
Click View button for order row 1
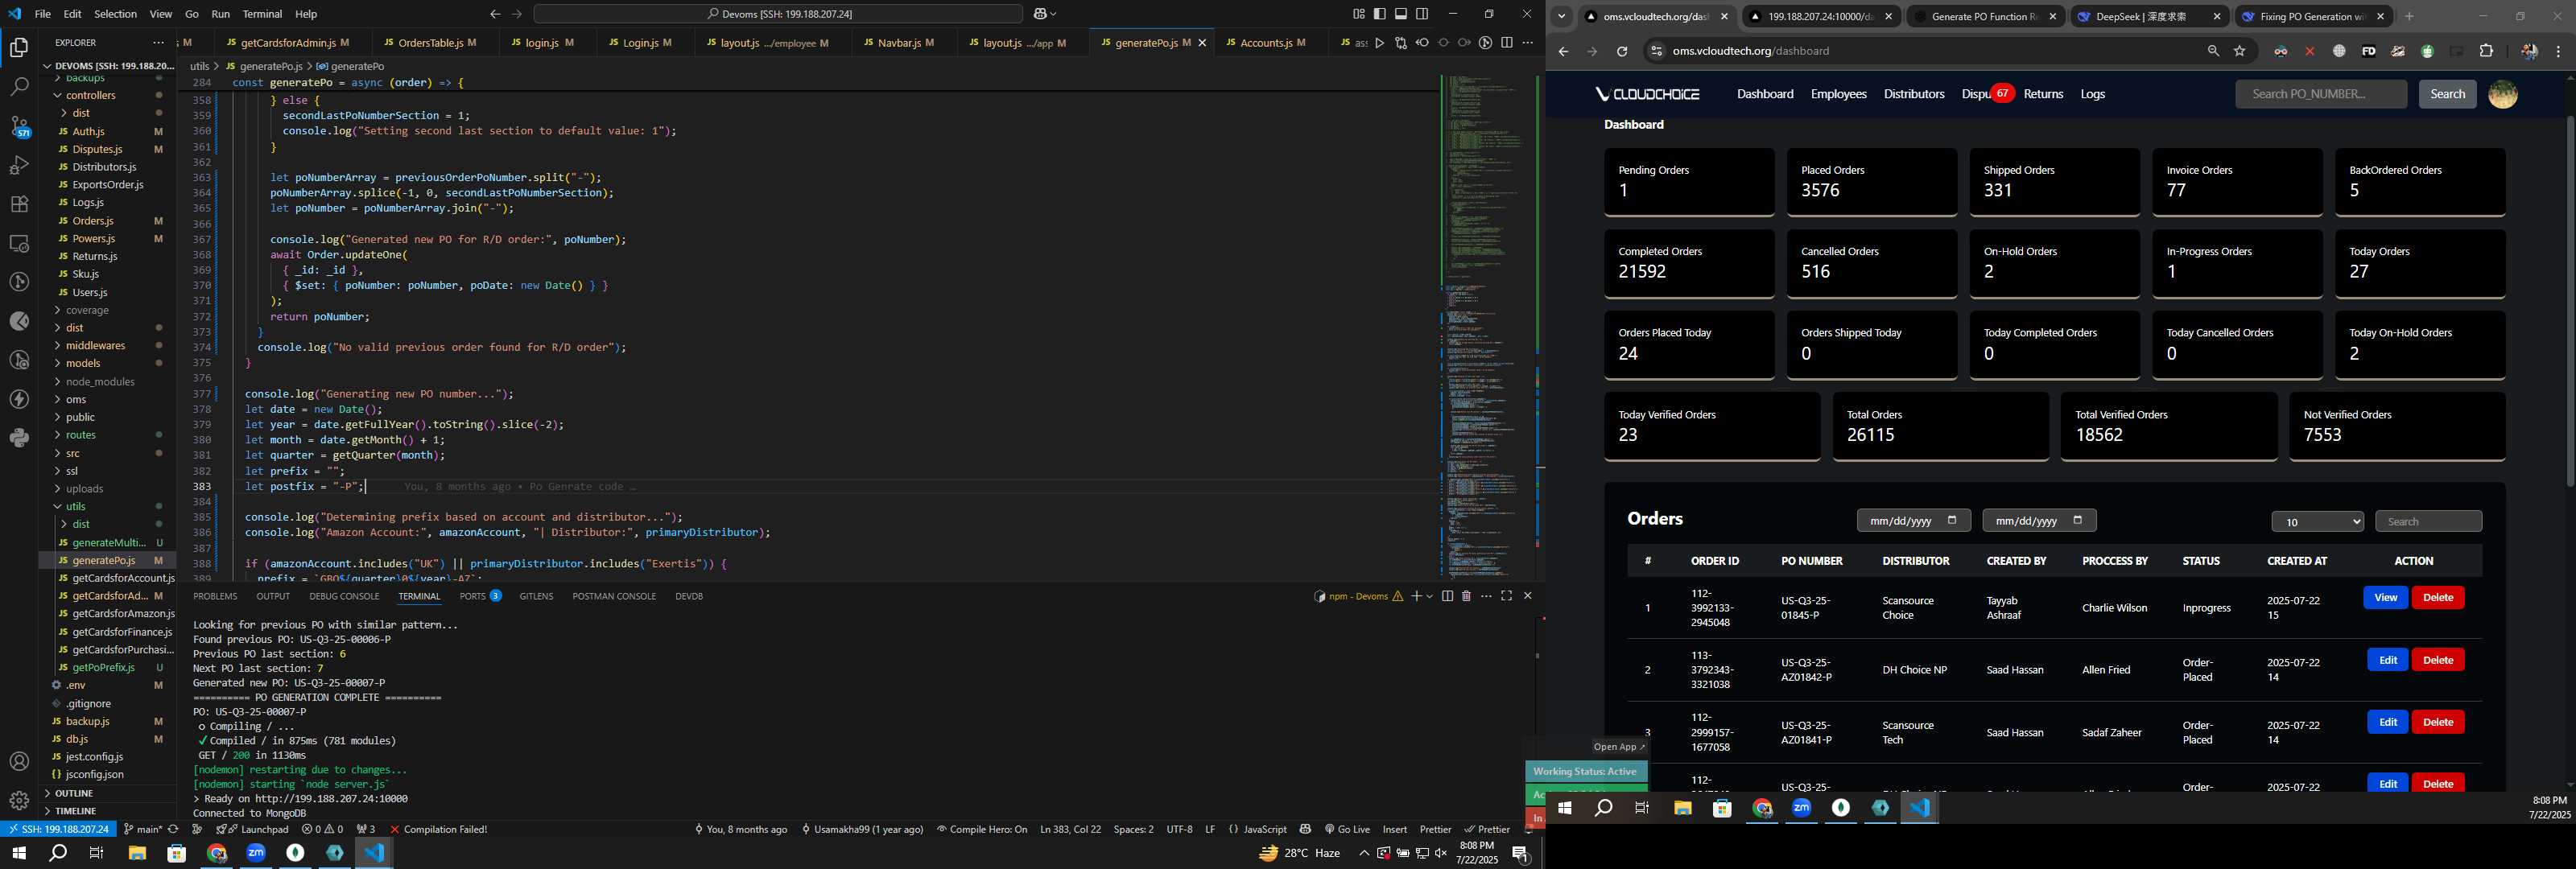coord(2385,598)
